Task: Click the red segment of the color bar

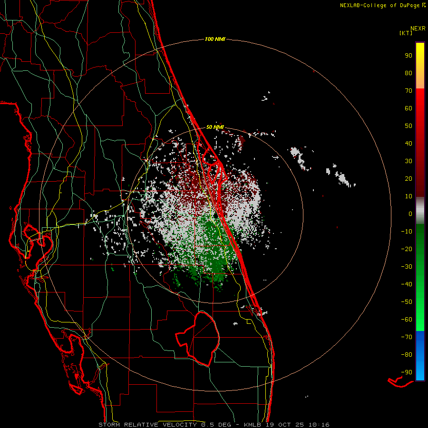Action: 420,143
